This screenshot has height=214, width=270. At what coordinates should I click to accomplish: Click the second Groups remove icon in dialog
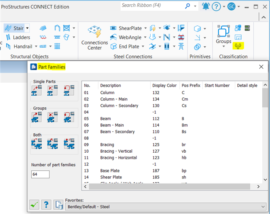[52, 117]
